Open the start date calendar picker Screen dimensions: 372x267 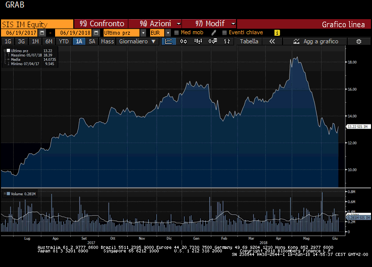(x=42, y=33)
